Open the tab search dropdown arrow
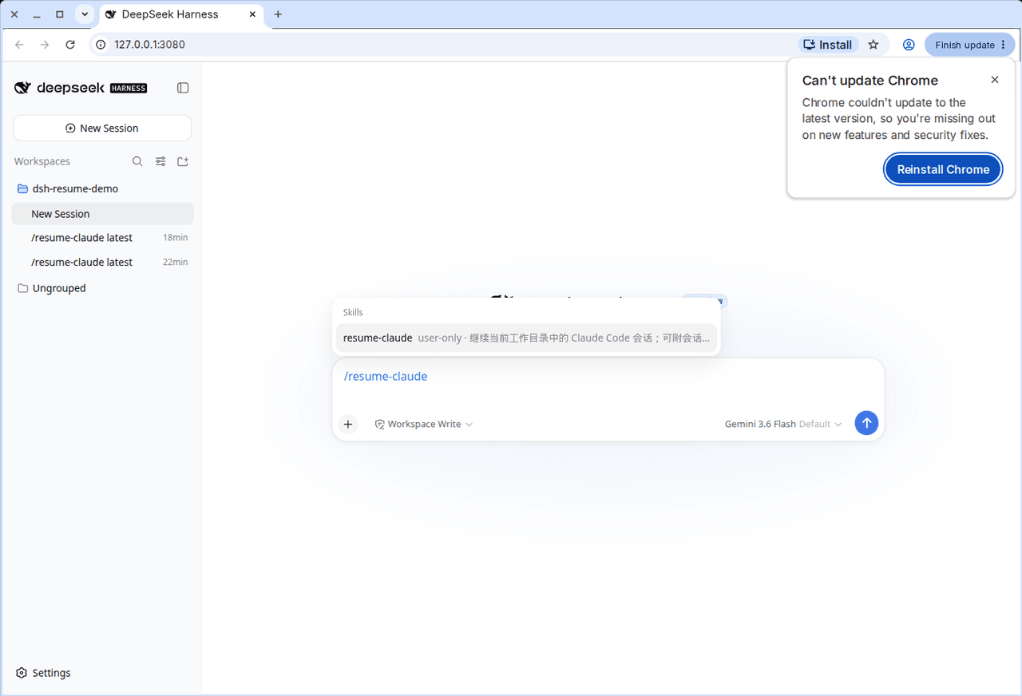1022x696 pixels. (x=85, y=14)
